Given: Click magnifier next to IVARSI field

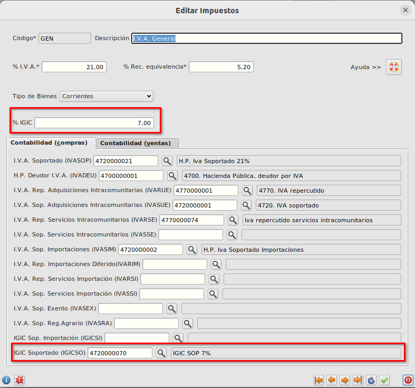Looking at the screenshot, I should (x=214, y=279).
